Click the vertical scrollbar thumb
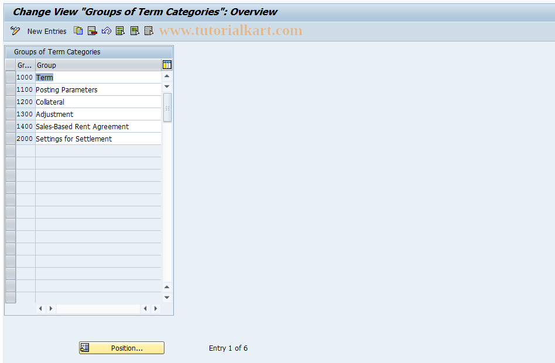Screen dimensions: 555x363 [x=167, y=108]
